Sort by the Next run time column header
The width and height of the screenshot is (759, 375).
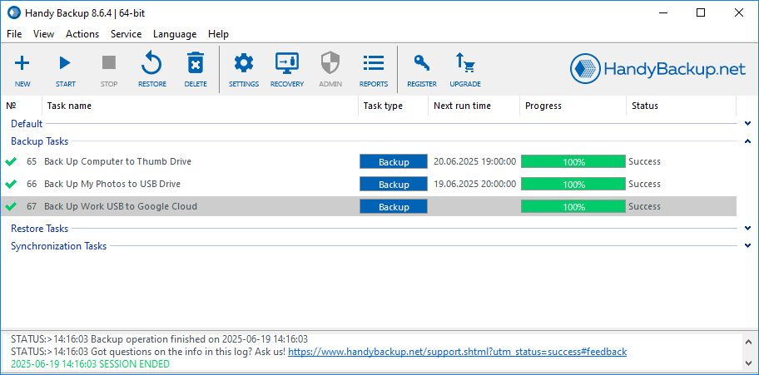point(474,106)
